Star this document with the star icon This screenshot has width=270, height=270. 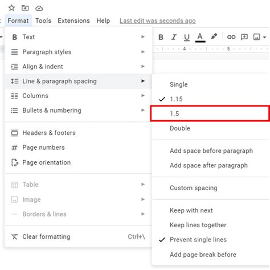(11, 8)
